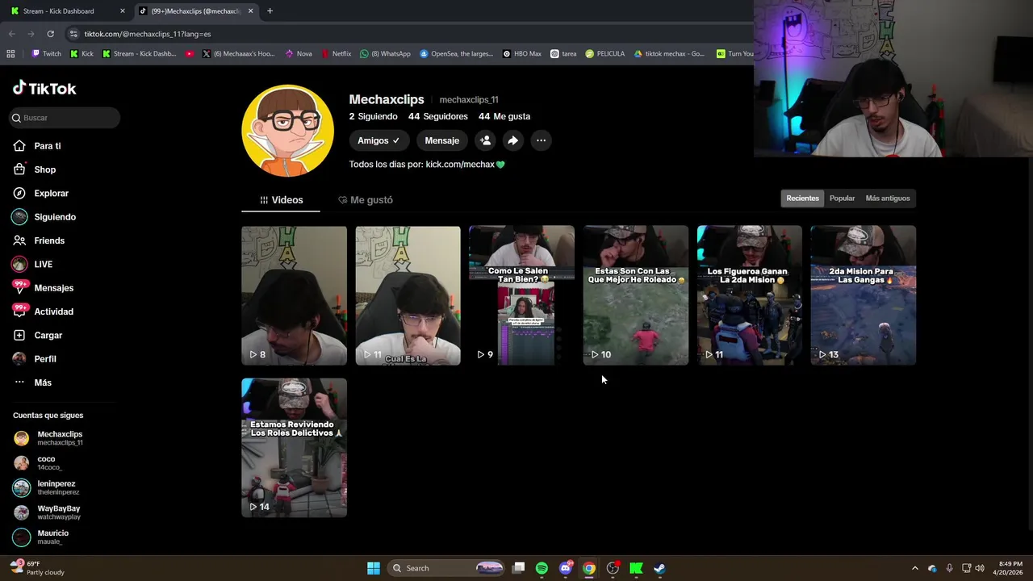
Task: Open Como Le Salen Tan Bien video
Action: click(x=521, y=295)
